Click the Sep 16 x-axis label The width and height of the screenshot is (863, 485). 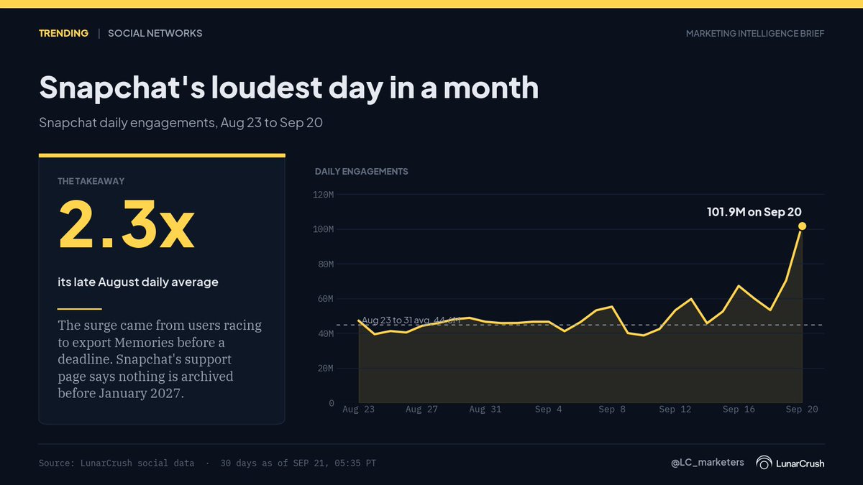point(739,410)
